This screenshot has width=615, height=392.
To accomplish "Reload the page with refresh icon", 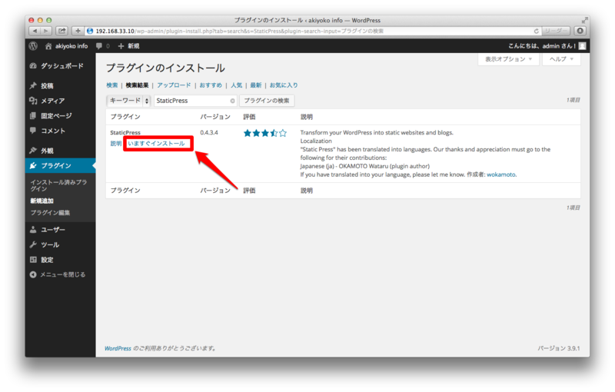I will click(x=536, y=31).
